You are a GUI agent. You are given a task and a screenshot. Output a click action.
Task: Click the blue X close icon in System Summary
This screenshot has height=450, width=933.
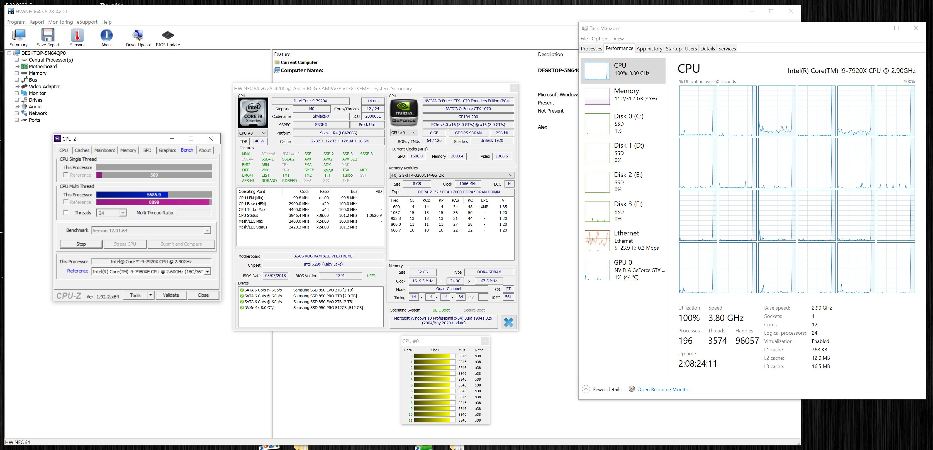click(x=508, y=322)
